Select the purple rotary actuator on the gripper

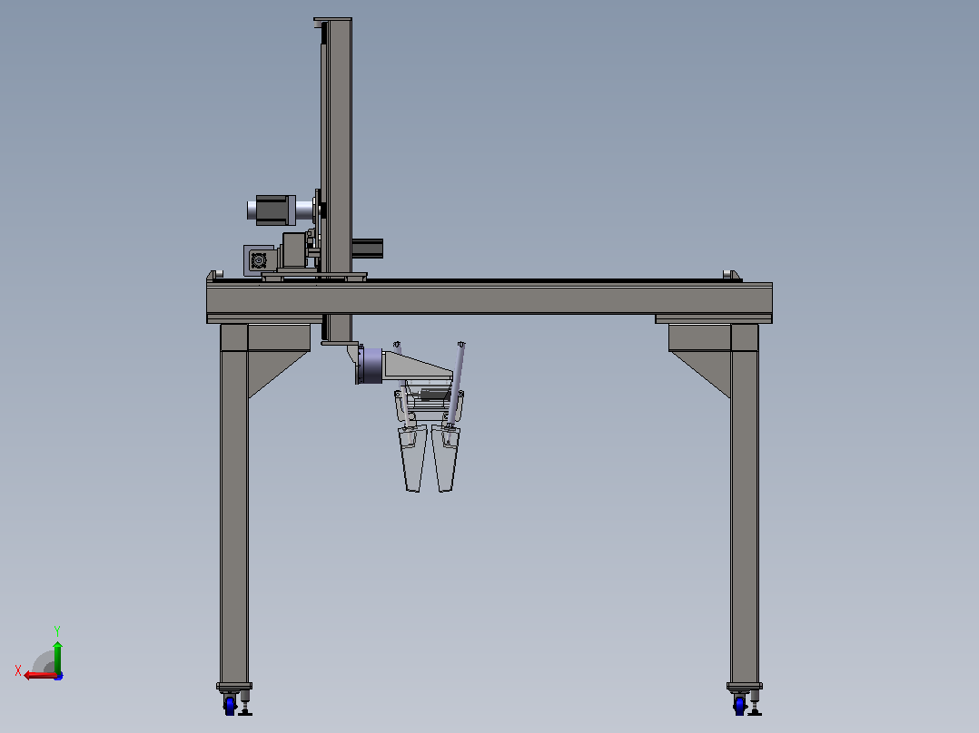click(x=371, y=366)
